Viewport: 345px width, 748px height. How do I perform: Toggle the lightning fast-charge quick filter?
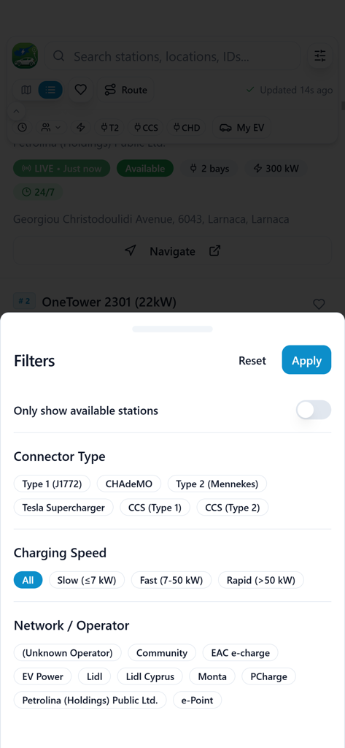81,127
